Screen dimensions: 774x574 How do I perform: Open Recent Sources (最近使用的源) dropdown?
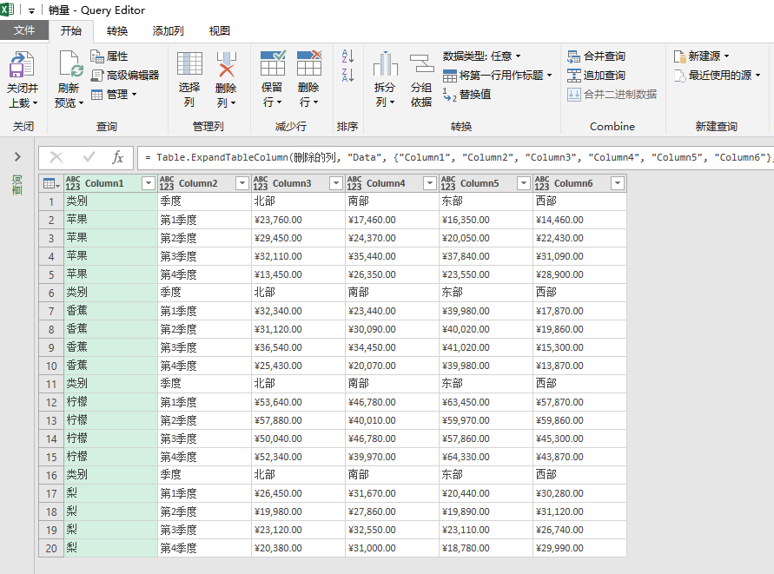[718, 75]
